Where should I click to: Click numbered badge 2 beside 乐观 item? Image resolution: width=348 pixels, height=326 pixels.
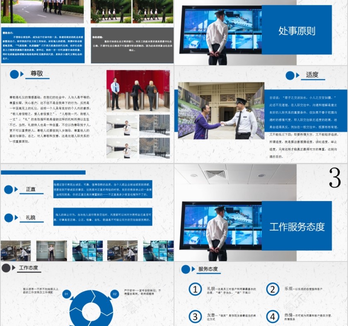point(271,288)
